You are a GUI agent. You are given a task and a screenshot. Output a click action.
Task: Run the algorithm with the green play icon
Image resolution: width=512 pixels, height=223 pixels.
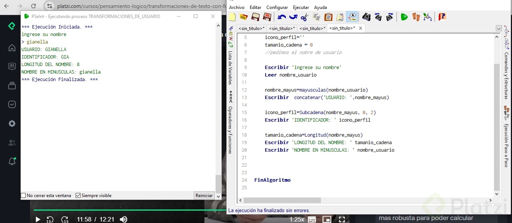[x=404, y=17]
